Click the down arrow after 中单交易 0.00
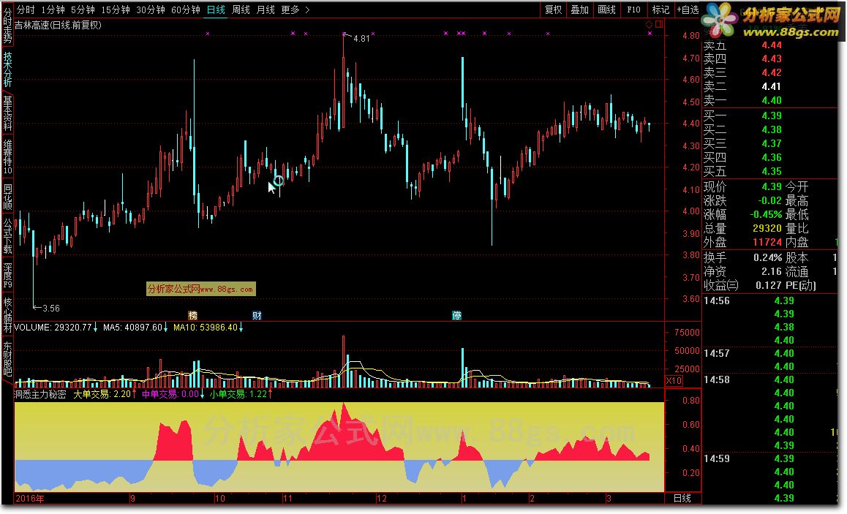This screenshot has height=514, width=847. click(x=203, y=394)
